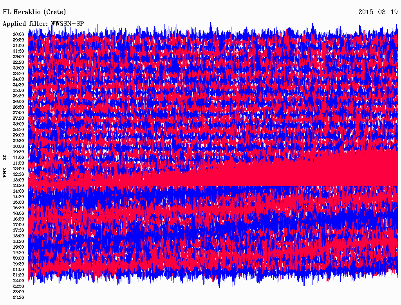The image size is (401, 305).
Task: Click the '12:00' time label
Action: (18, 169)
